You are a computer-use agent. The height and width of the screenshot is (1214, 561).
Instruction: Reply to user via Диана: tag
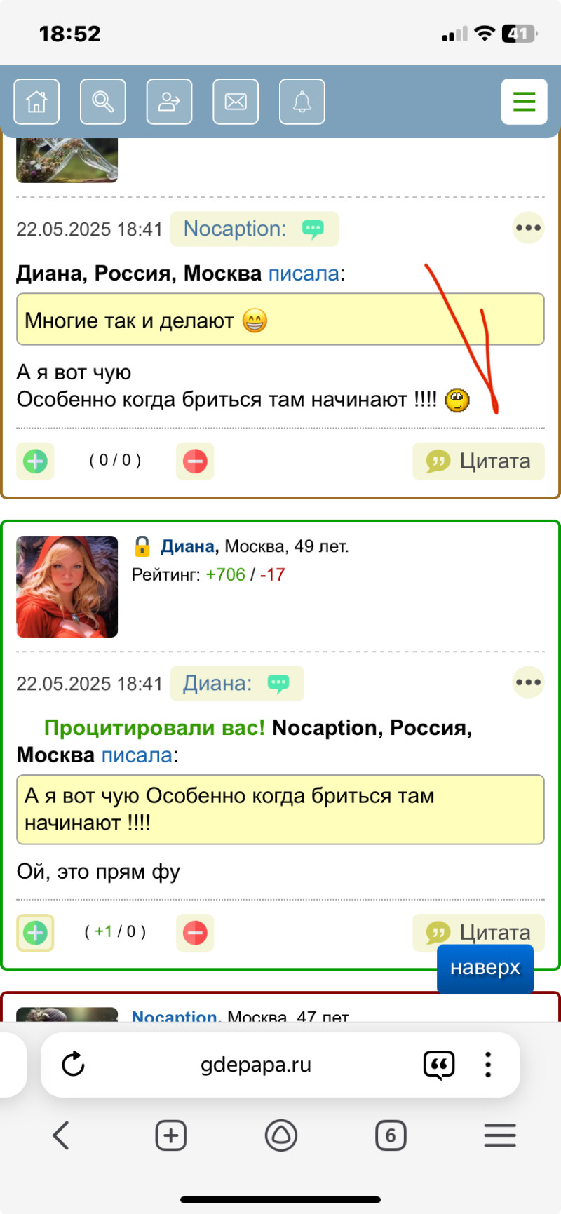237,684
